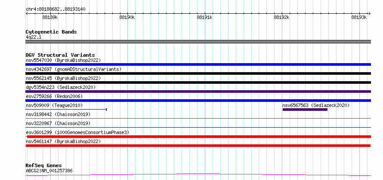
Task: Click the black nsv5562145 variant bar
Action: (x=198, y=82)
